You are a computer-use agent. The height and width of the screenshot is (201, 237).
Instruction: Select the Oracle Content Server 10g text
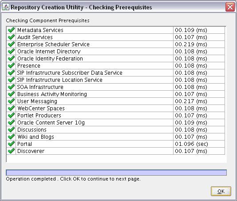pos(51,123)
